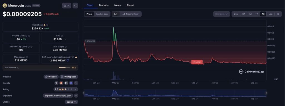Click the Profile score 59% bar

(x=65, y=68)
